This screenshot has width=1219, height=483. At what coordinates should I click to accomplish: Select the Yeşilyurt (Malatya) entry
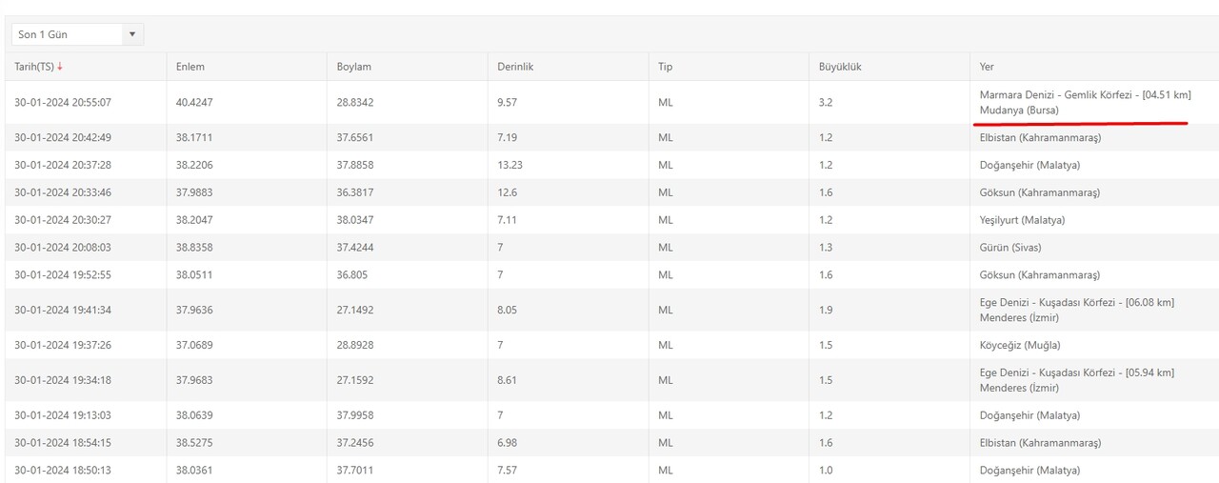click(x=1022, y=220)
